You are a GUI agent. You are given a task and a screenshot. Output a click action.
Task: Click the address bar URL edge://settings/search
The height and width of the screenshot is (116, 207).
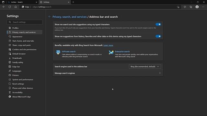tap(42, 7)
